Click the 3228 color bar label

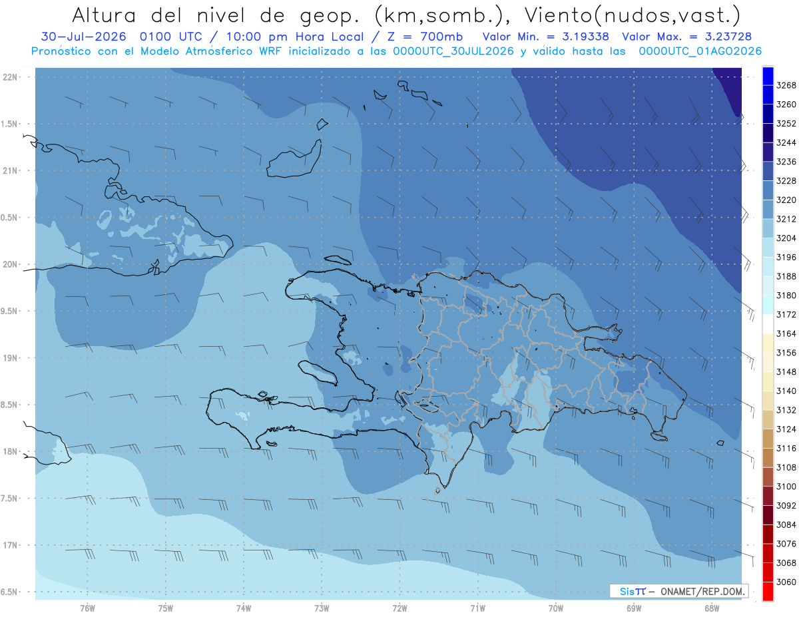(x=786, y=181)
